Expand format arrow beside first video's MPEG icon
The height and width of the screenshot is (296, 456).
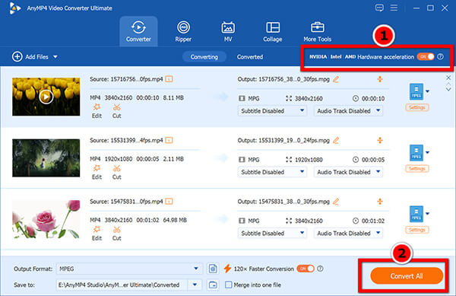pos(427,91)
